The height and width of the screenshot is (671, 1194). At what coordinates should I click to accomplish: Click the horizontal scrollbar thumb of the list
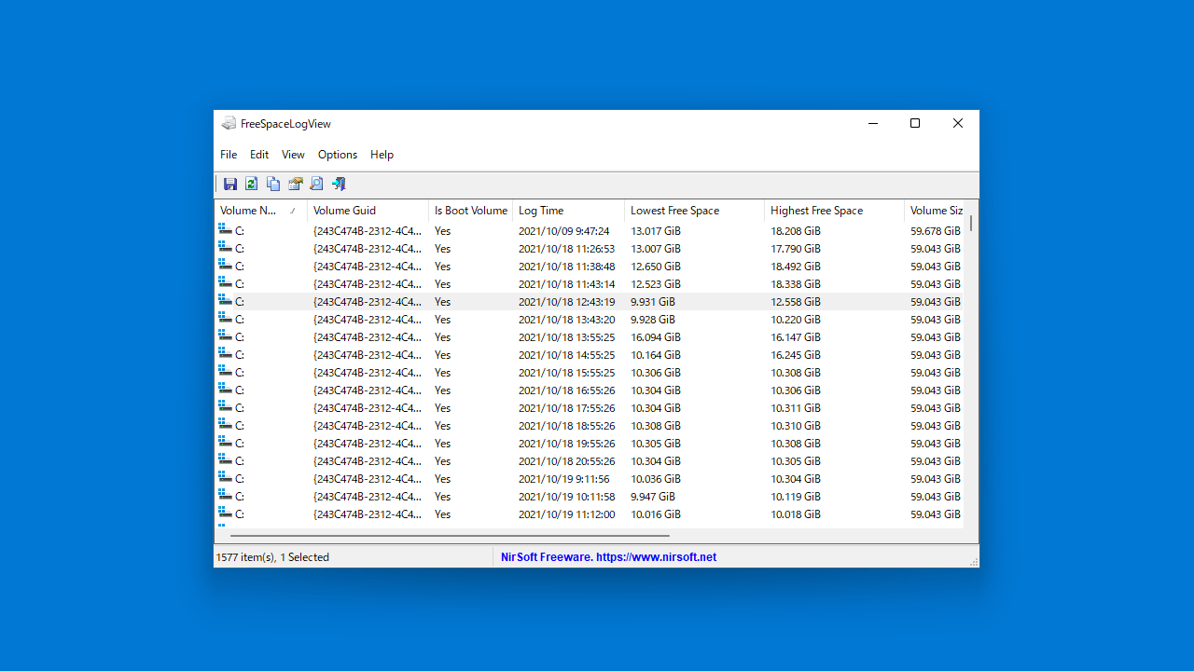(x=450, y=536)
